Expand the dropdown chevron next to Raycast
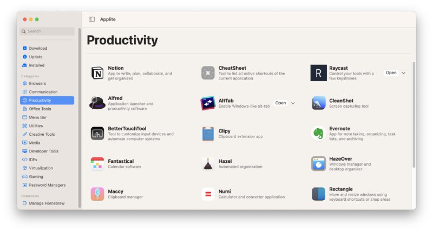Viewport: 433px width, 232px height. tap(404, 72)
